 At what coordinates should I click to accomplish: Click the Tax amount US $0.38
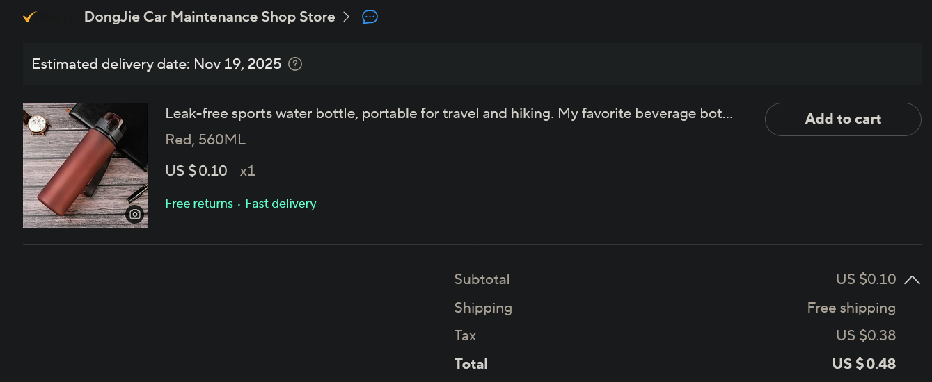[865, 335]
